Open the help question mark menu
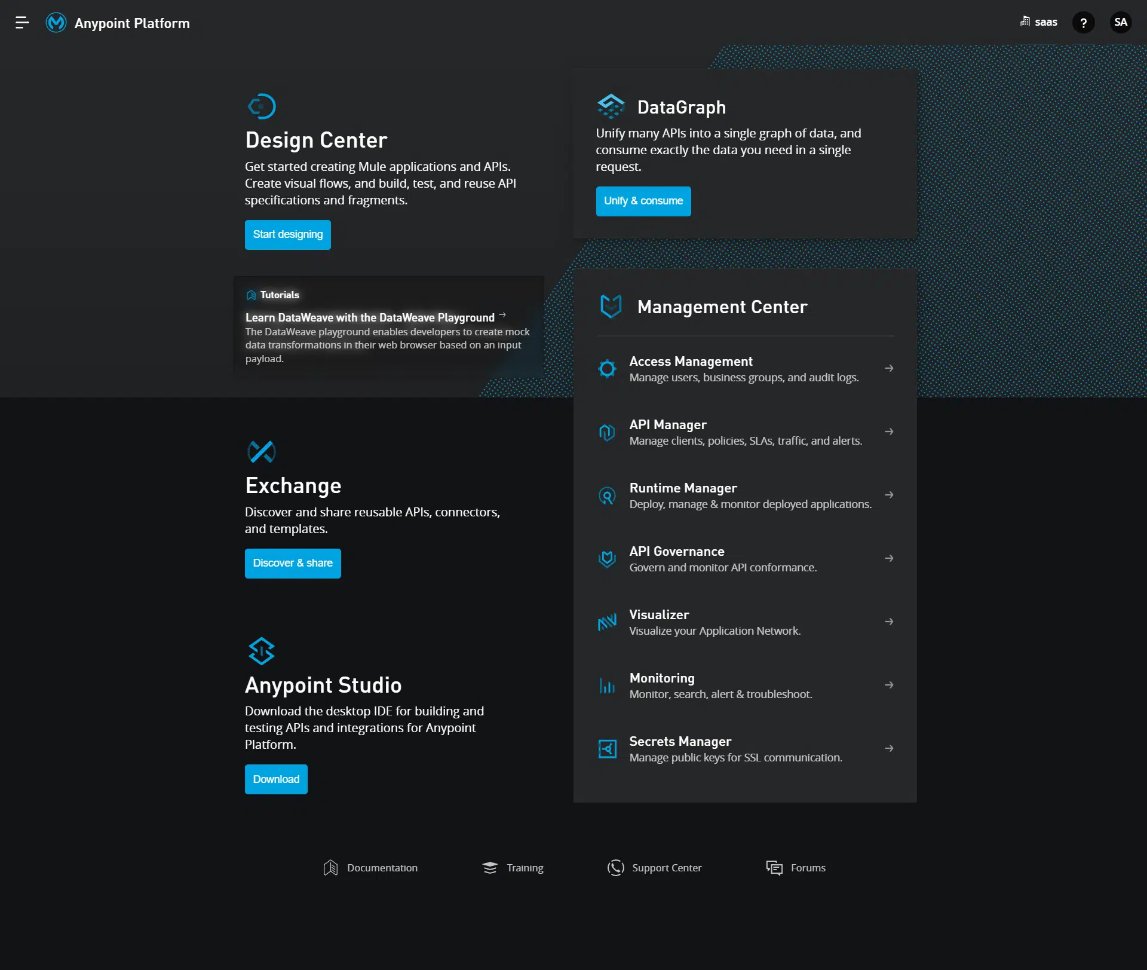Screen dimensions: 1147x970 [1083, 23]
